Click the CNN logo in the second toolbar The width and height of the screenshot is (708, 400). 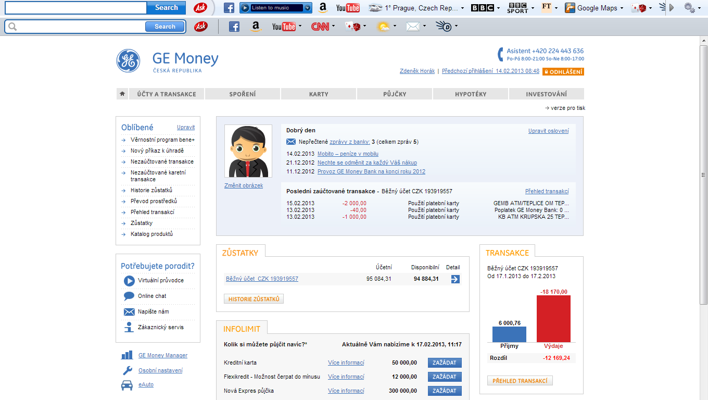pos(320,27)
